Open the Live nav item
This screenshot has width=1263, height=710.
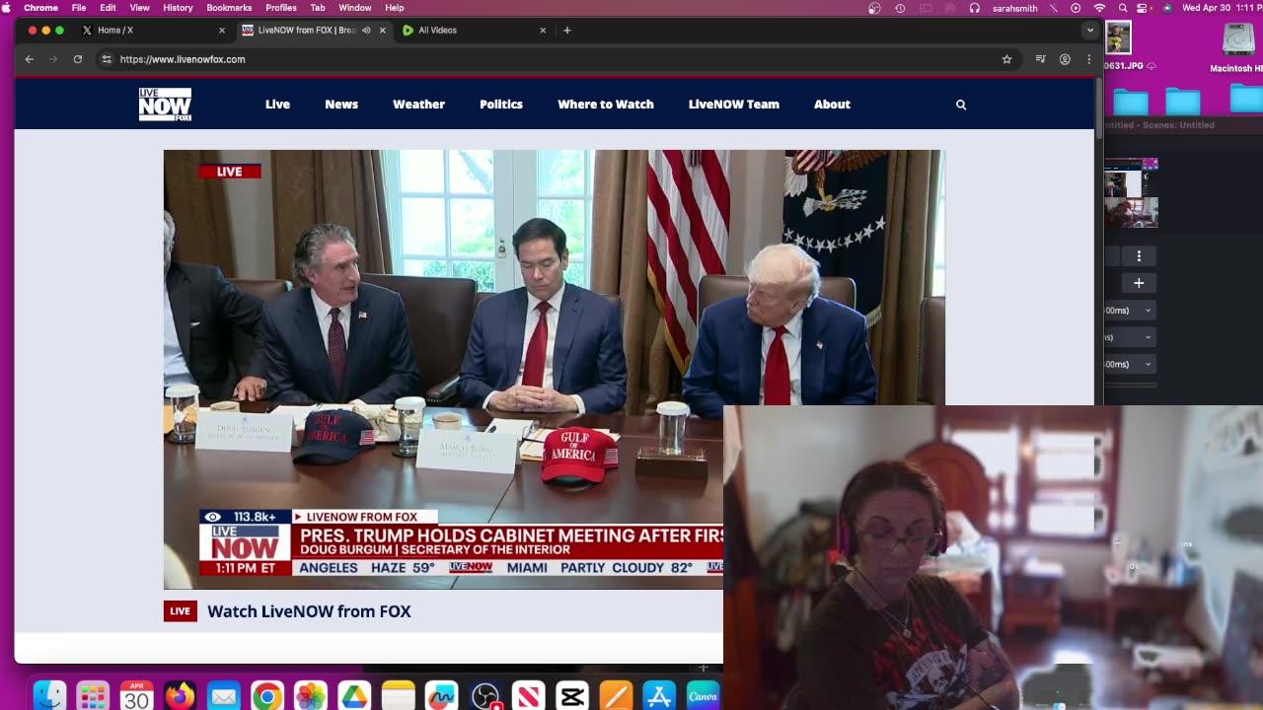point(277,105)
